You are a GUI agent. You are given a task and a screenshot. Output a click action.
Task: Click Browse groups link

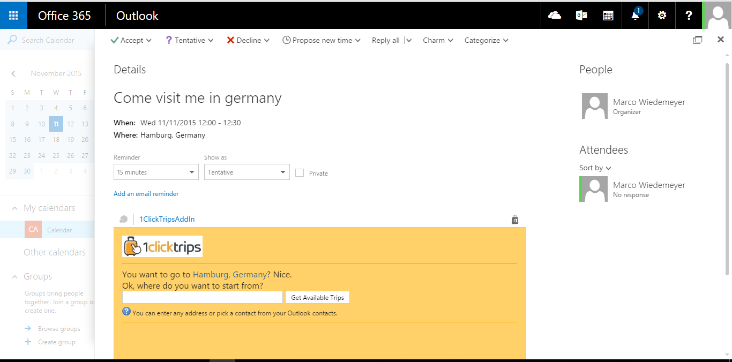[x=59, y=329]
